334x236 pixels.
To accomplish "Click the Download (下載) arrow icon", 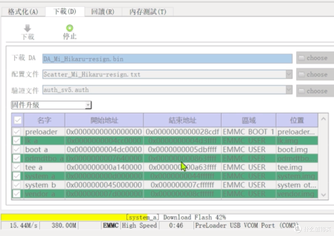I will click(x=28, y=28).
